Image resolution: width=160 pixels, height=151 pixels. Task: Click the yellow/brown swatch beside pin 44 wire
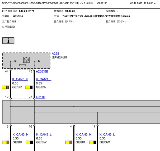[x=5, y=87]
